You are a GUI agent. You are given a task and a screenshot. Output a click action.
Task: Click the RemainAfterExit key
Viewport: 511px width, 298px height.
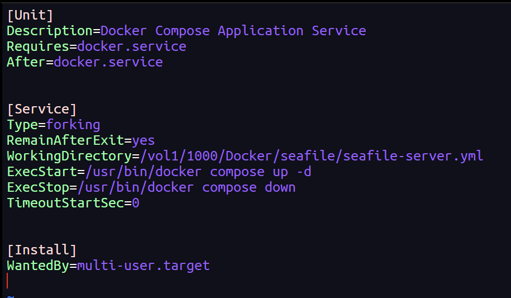(x=65, y=140)
